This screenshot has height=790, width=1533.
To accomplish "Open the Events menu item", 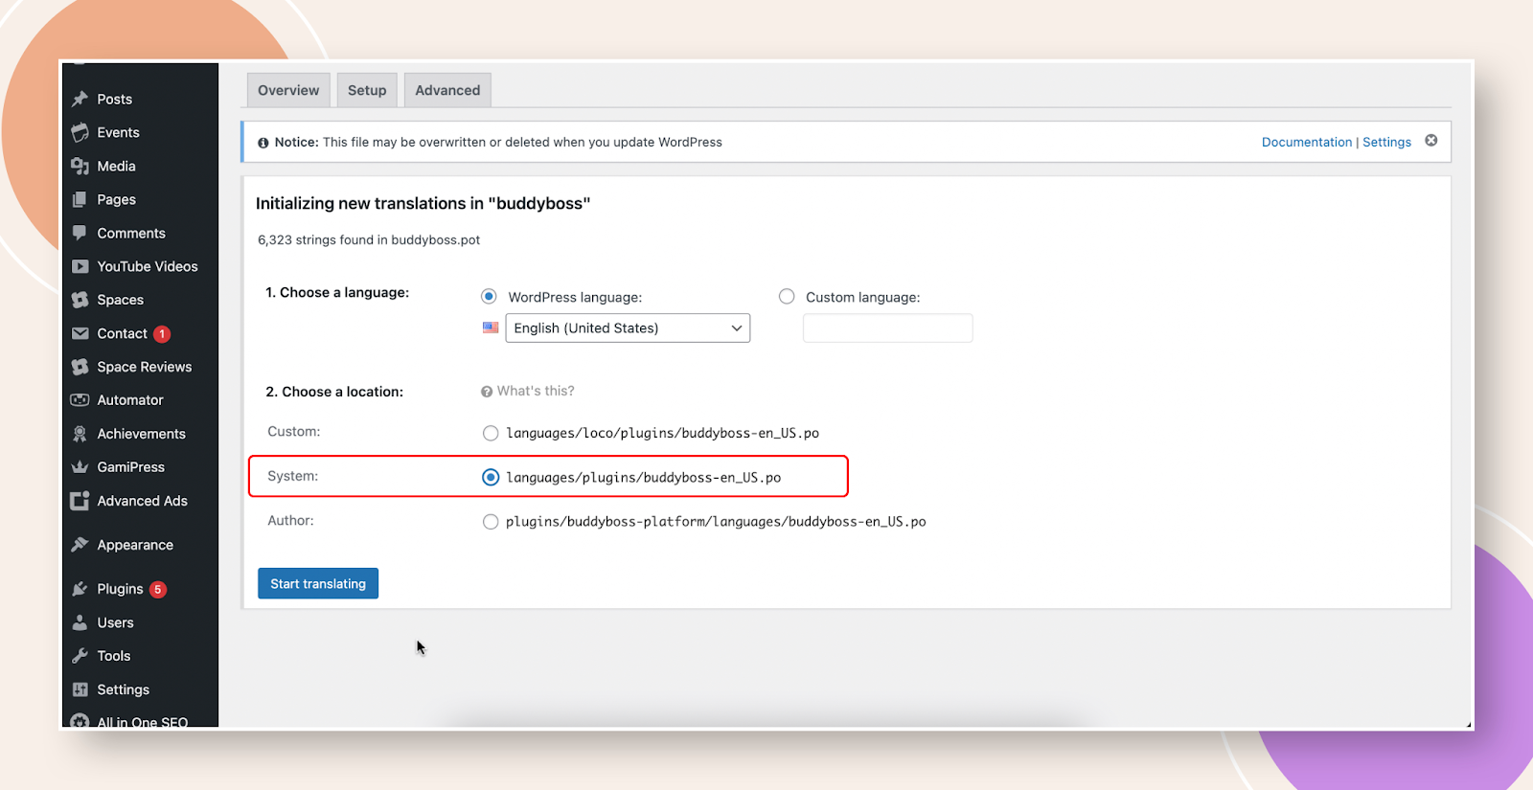I will (118, 133).
